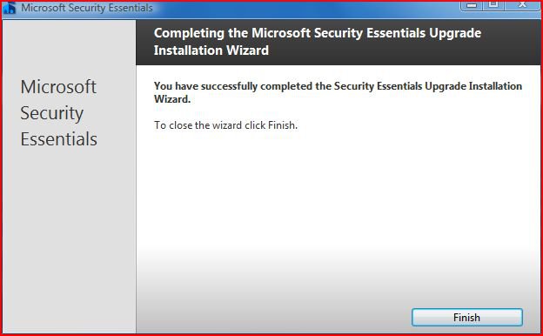Click the 'To close the wizard click Finish.' text
Image resolution: width=543 pixels, height=336 pixels.
[x=225, y=125]
